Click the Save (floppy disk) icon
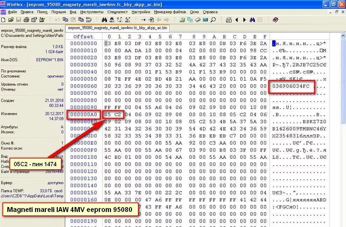346x227 pixels. (x=19, y=20)
